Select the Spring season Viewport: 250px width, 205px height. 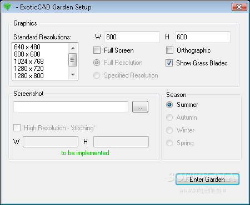[x=169, y=143]
